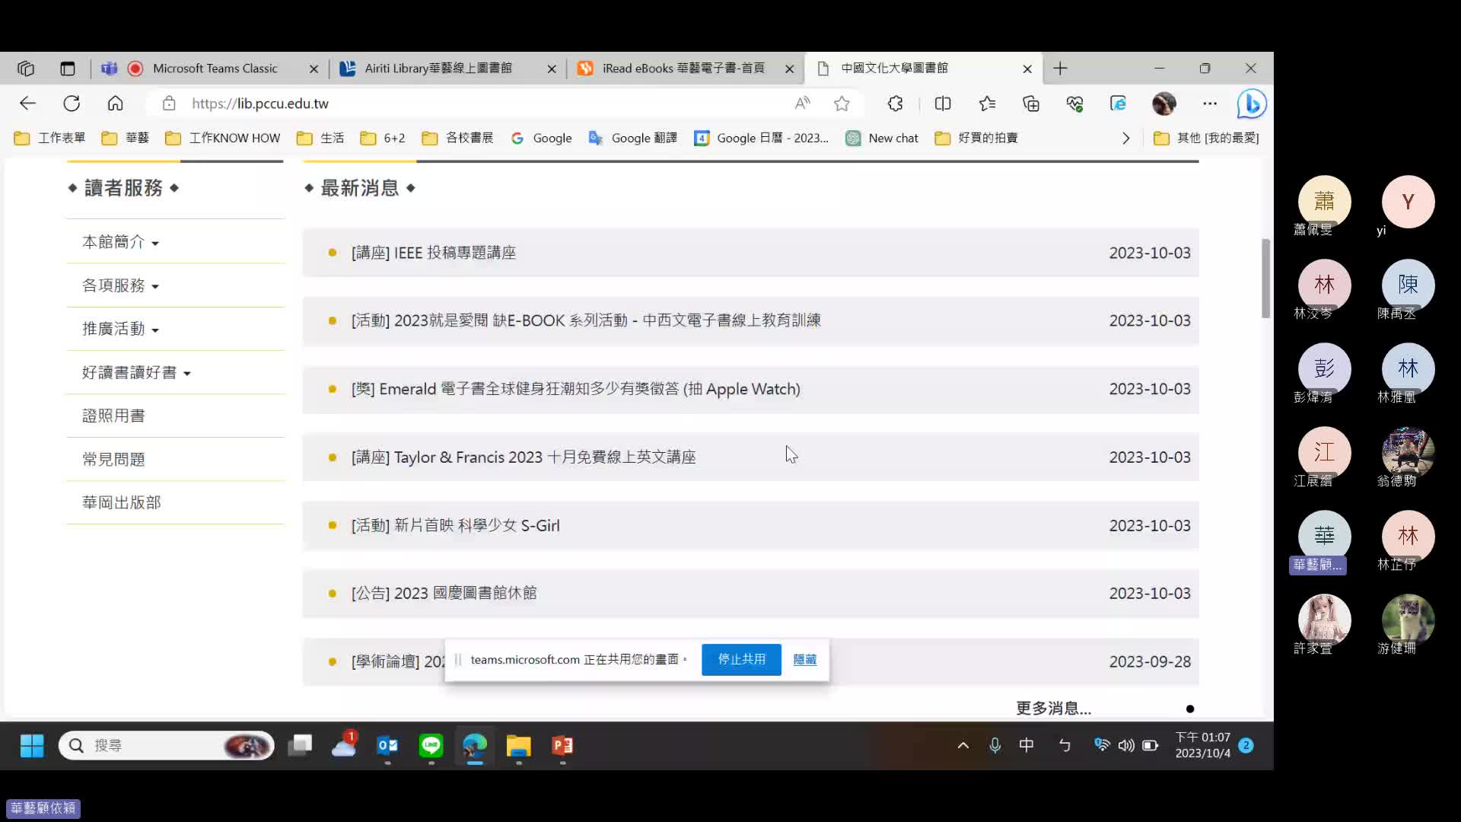
Task: Open Browser essentials heart icon
Action: [1074, 104]
